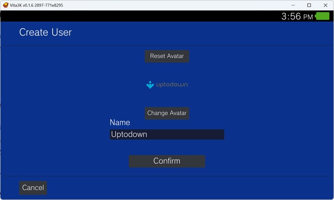Click the Vita3K app icon in title bar
The height and width of the screenshot is (200, 334).
point(5,5)
